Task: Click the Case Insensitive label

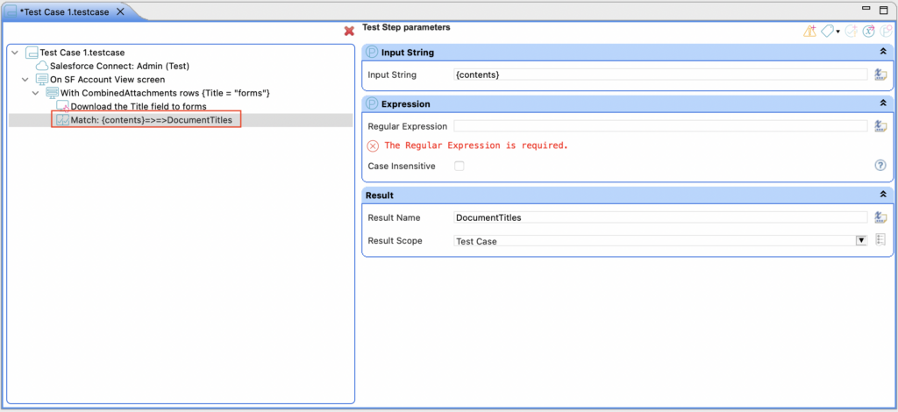Action: tap(402, 166)
